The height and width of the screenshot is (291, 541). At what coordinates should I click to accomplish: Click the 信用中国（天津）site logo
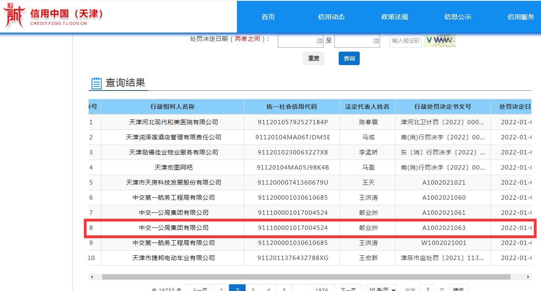(x=54, y=16)
